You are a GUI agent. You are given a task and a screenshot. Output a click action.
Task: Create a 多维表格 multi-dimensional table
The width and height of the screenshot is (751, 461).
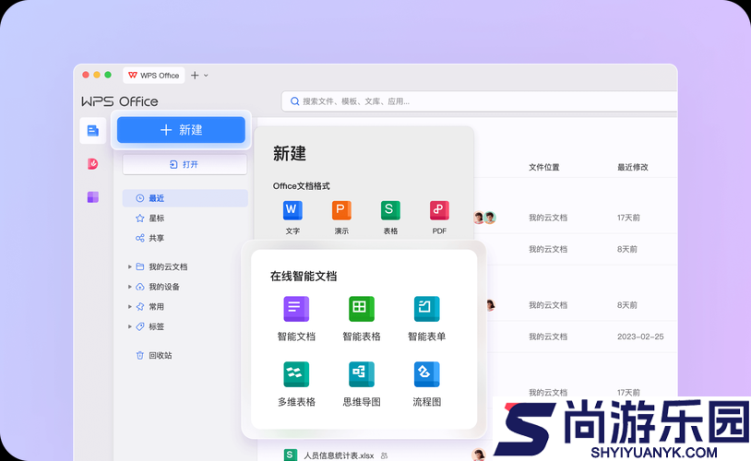296,384
